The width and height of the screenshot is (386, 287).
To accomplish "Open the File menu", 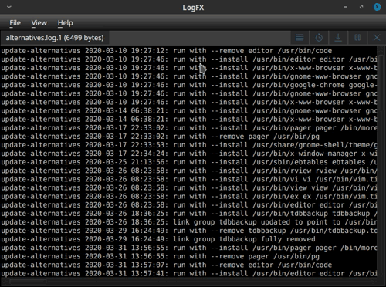I will tap(15, 23).
